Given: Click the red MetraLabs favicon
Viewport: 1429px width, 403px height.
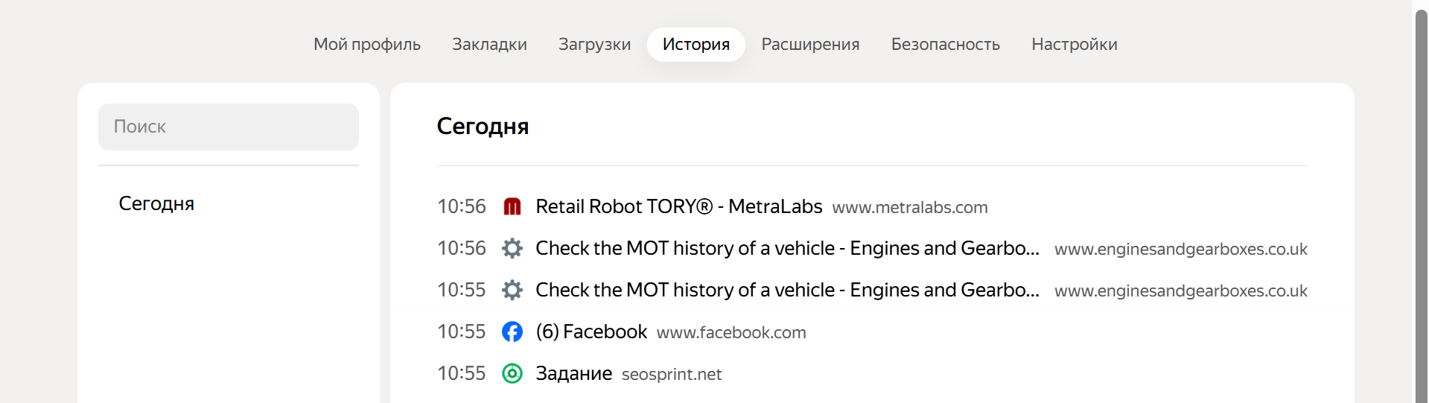Looking at the screenshot, I should [x=512, y=206].
